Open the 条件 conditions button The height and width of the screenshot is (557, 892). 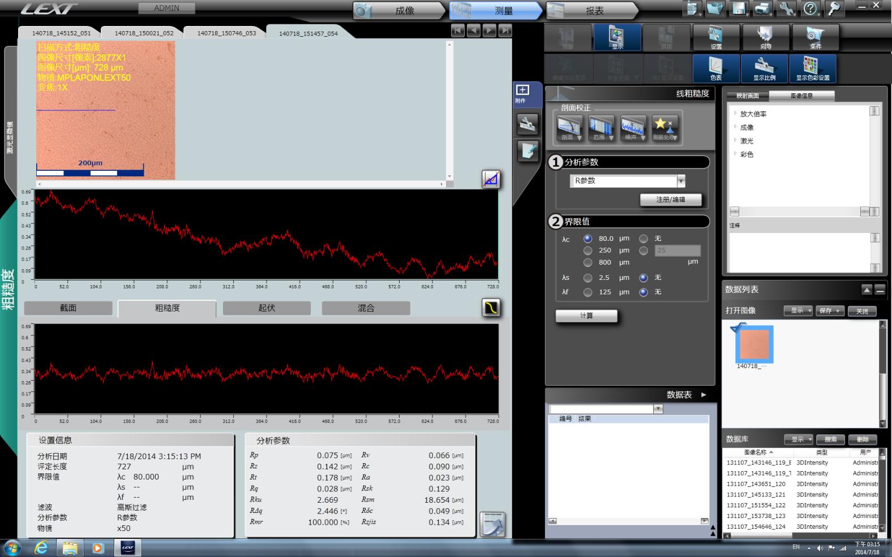(815, 37)
